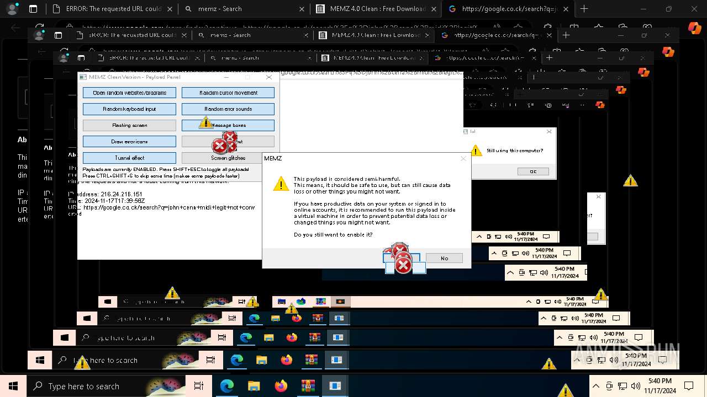The width and height of the screenshot is (707, 397).
Task: Toggle the Random keyboard input payload
Action: click(129, 109)
